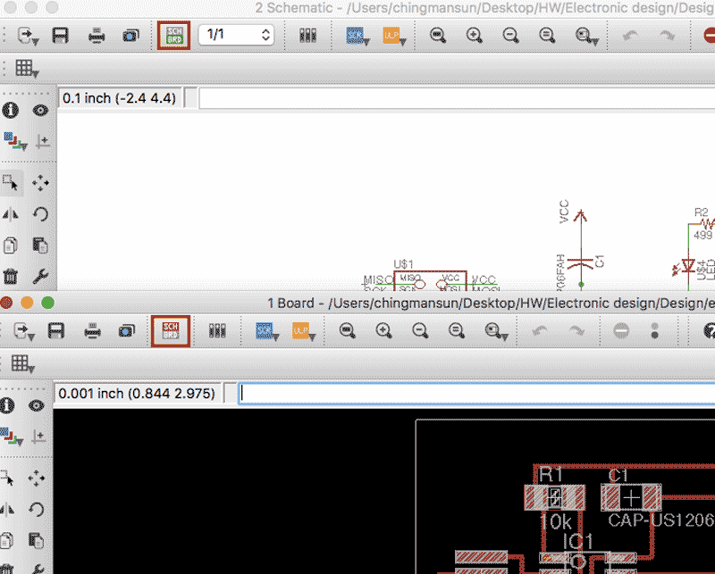Image resolution: width=715 pixels, height=574 pixels.
Task: Undo last action in Schematic window
Action: [631, 36]
